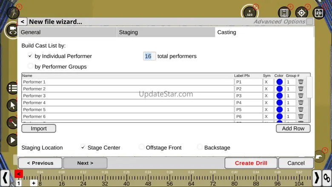Switch to the Casting tab

pos(264,32)
